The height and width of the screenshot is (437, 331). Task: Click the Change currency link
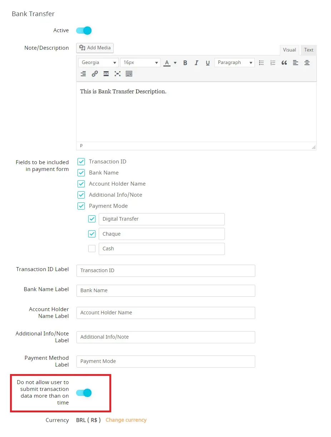[x=126, y=420]
